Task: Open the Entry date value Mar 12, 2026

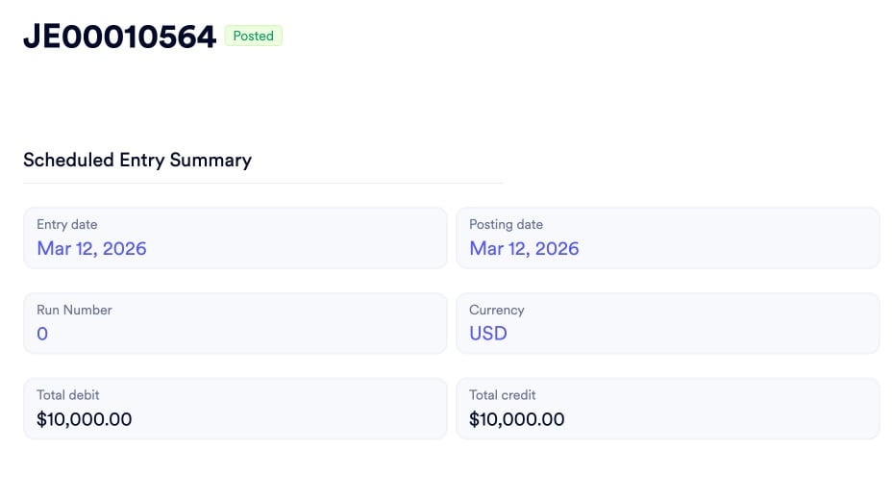Action: point(91,248)
